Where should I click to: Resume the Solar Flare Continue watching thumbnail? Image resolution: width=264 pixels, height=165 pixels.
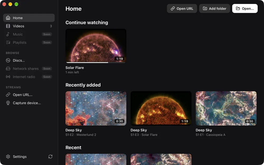click(x=96, y=46)
